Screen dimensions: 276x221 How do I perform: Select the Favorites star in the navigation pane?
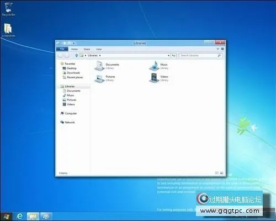click(x=62, y=64)
